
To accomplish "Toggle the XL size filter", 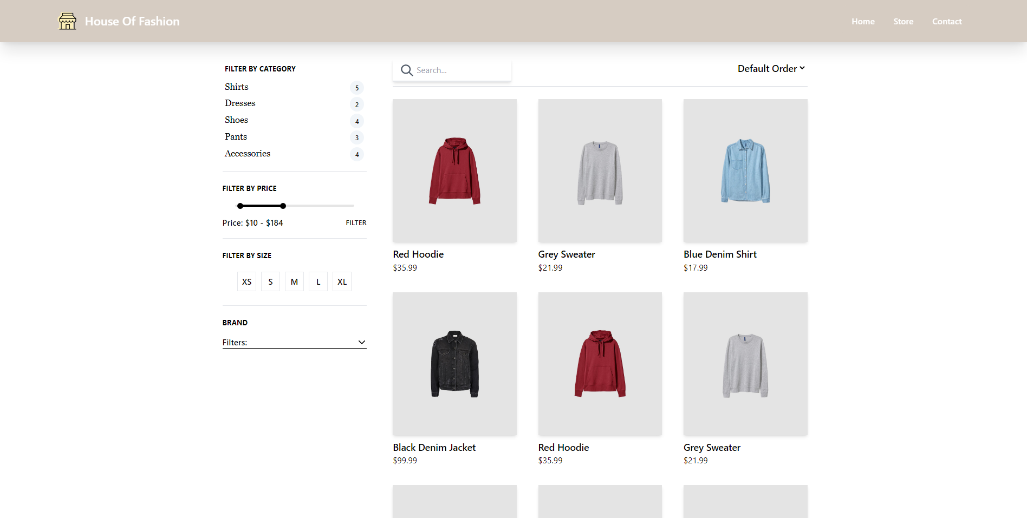I will (x=342, y=281).
